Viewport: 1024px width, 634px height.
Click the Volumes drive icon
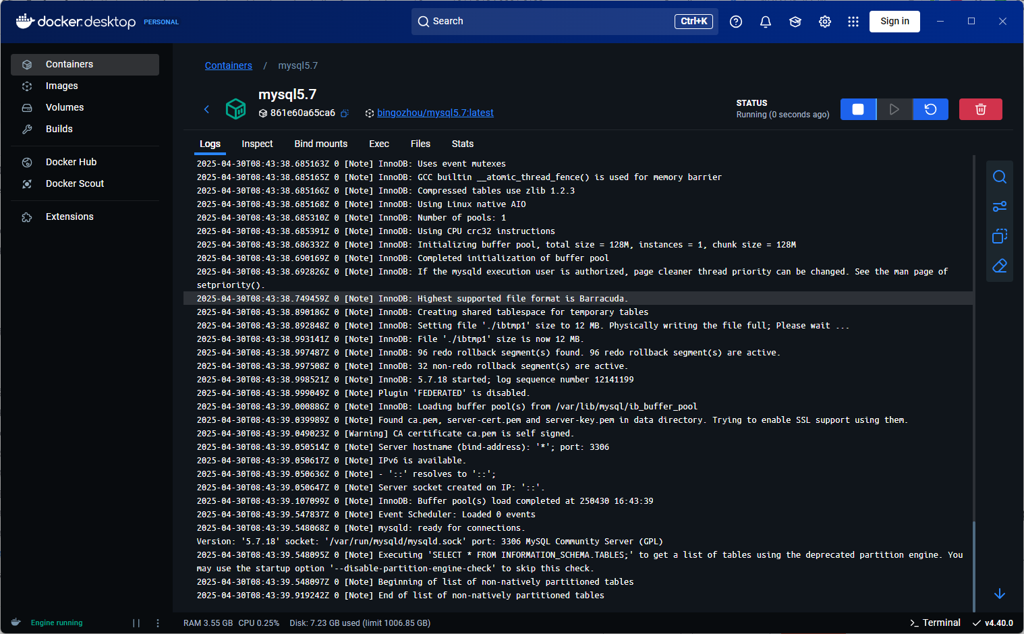(x=27, y=108)
